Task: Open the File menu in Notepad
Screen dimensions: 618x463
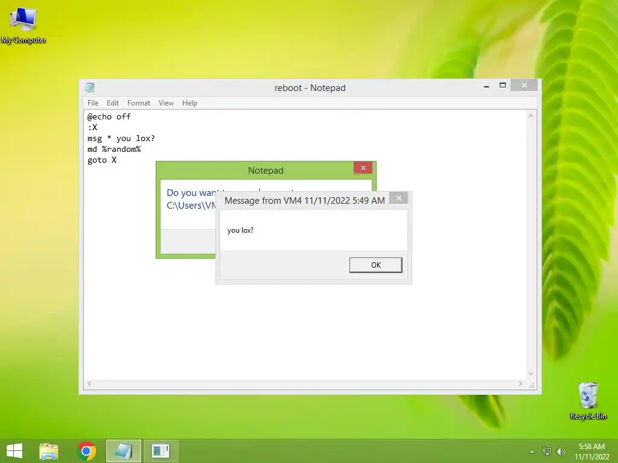Action: (93, 102)
